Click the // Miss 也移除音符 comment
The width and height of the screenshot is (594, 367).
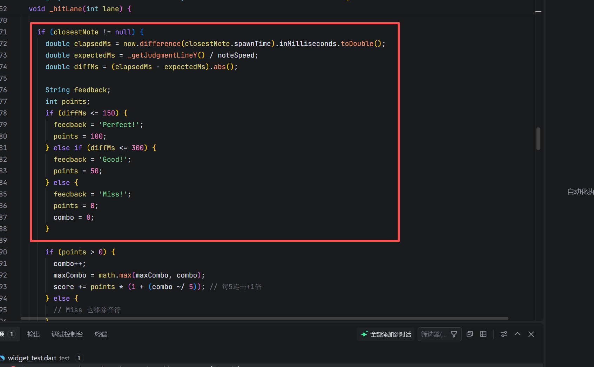click(x=87, y=310)
